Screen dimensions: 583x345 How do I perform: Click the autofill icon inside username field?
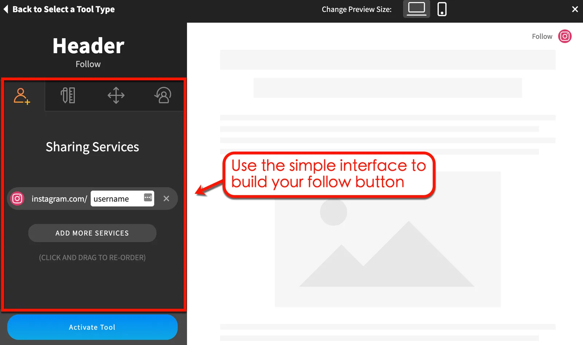point(148,198)
